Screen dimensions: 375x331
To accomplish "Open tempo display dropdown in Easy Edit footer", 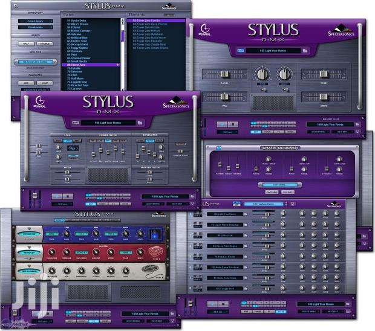I will point(227,132).
